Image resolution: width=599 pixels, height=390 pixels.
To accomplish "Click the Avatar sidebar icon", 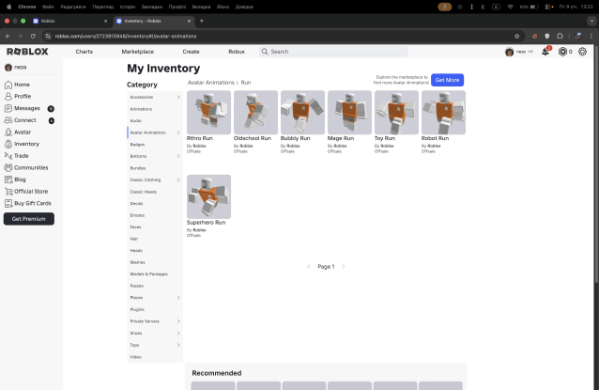I will pyautogui.click(x=8, y=133).
